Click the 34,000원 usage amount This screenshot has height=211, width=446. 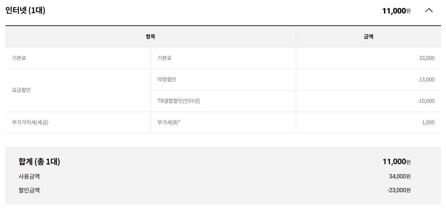pyautogui.click(x=399, y=176)
